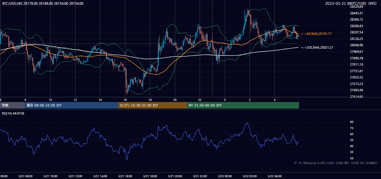The image size is (381, 179).
Task: Click the 200 SMA 28021.21 label
Action: 317,47
